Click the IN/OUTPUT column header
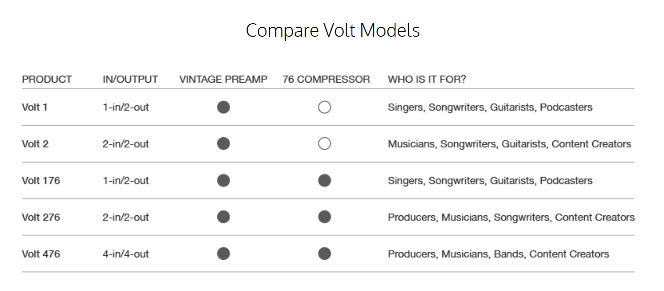Viewport: 664px width, 291px height. coord(130,80)
